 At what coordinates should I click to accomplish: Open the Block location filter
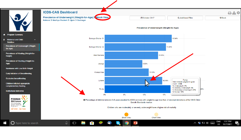[223, 18]
